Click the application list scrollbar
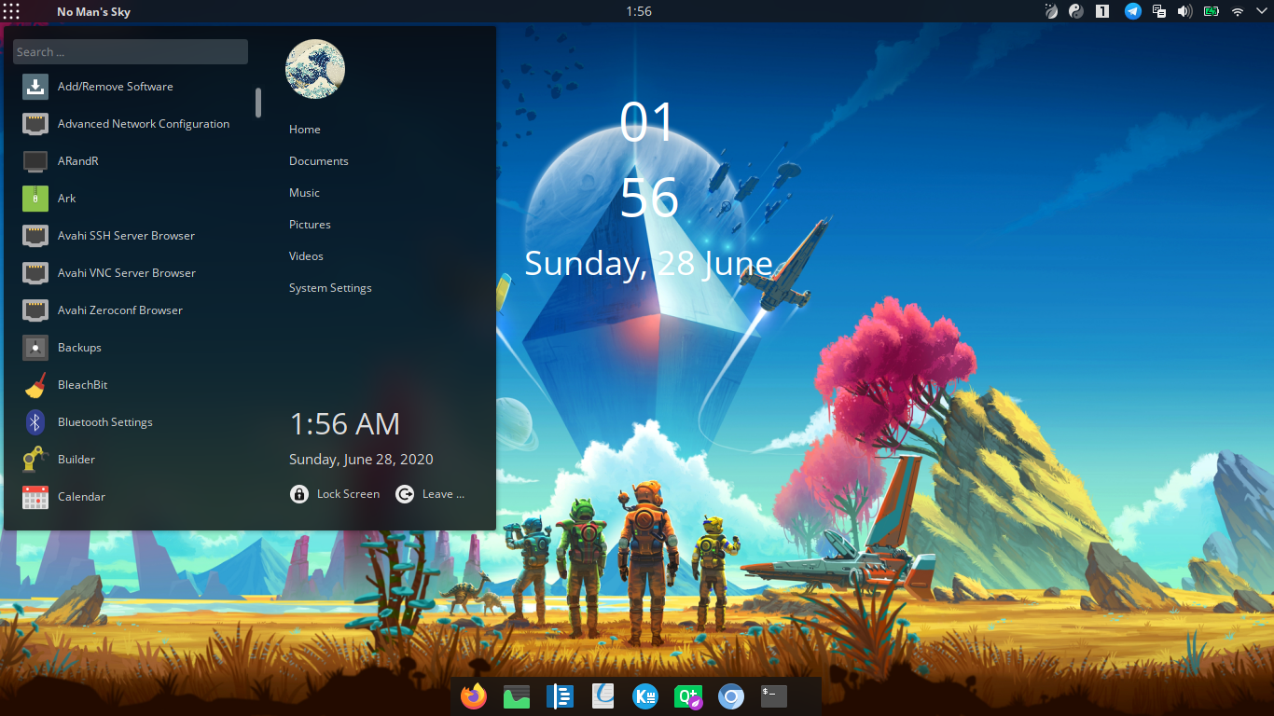This screenshot has height=716, width=1274. click(258, 103)
